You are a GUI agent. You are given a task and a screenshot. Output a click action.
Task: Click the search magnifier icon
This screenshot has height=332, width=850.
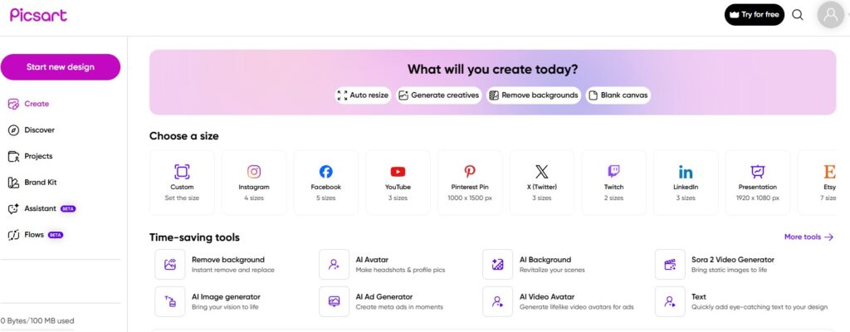798,15
